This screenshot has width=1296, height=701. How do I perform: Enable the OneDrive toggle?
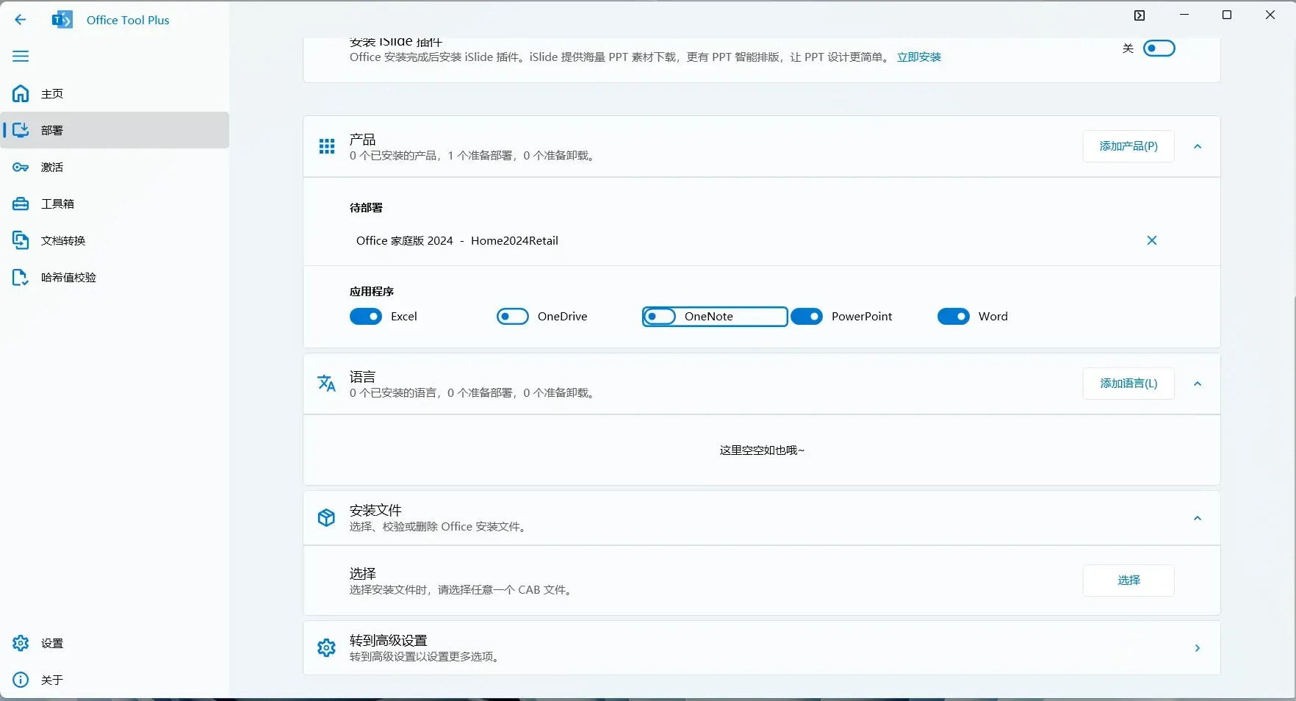[x=513, y=317]
